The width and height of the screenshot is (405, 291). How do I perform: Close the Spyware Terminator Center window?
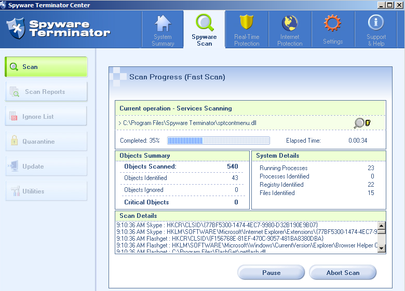399,5
